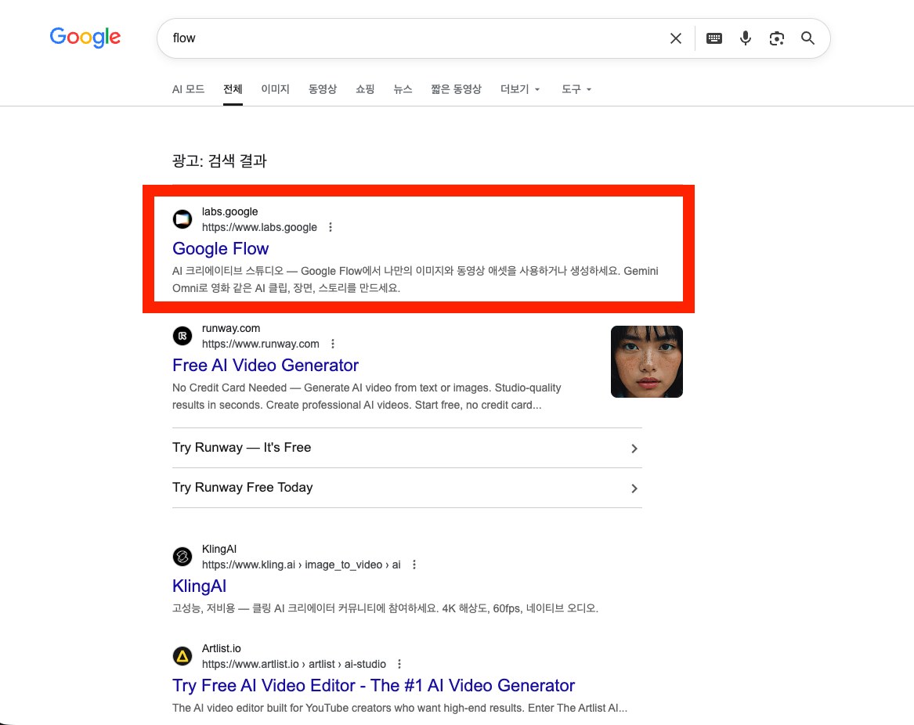
Task: Click the labs.google favicon
Action: 182,219
